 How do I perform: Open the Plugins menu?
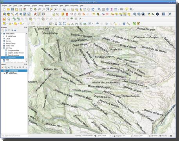pos(34,5)
